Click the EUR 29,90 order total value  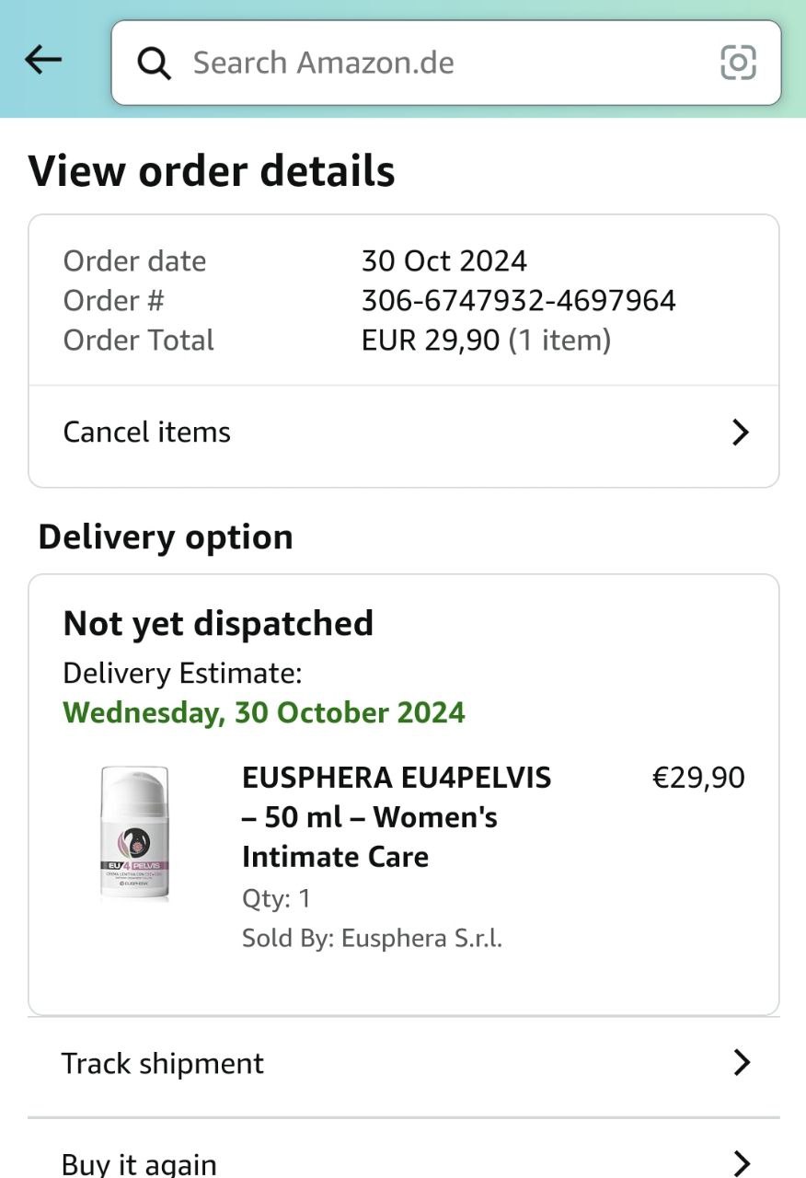[x=431, y=341]
